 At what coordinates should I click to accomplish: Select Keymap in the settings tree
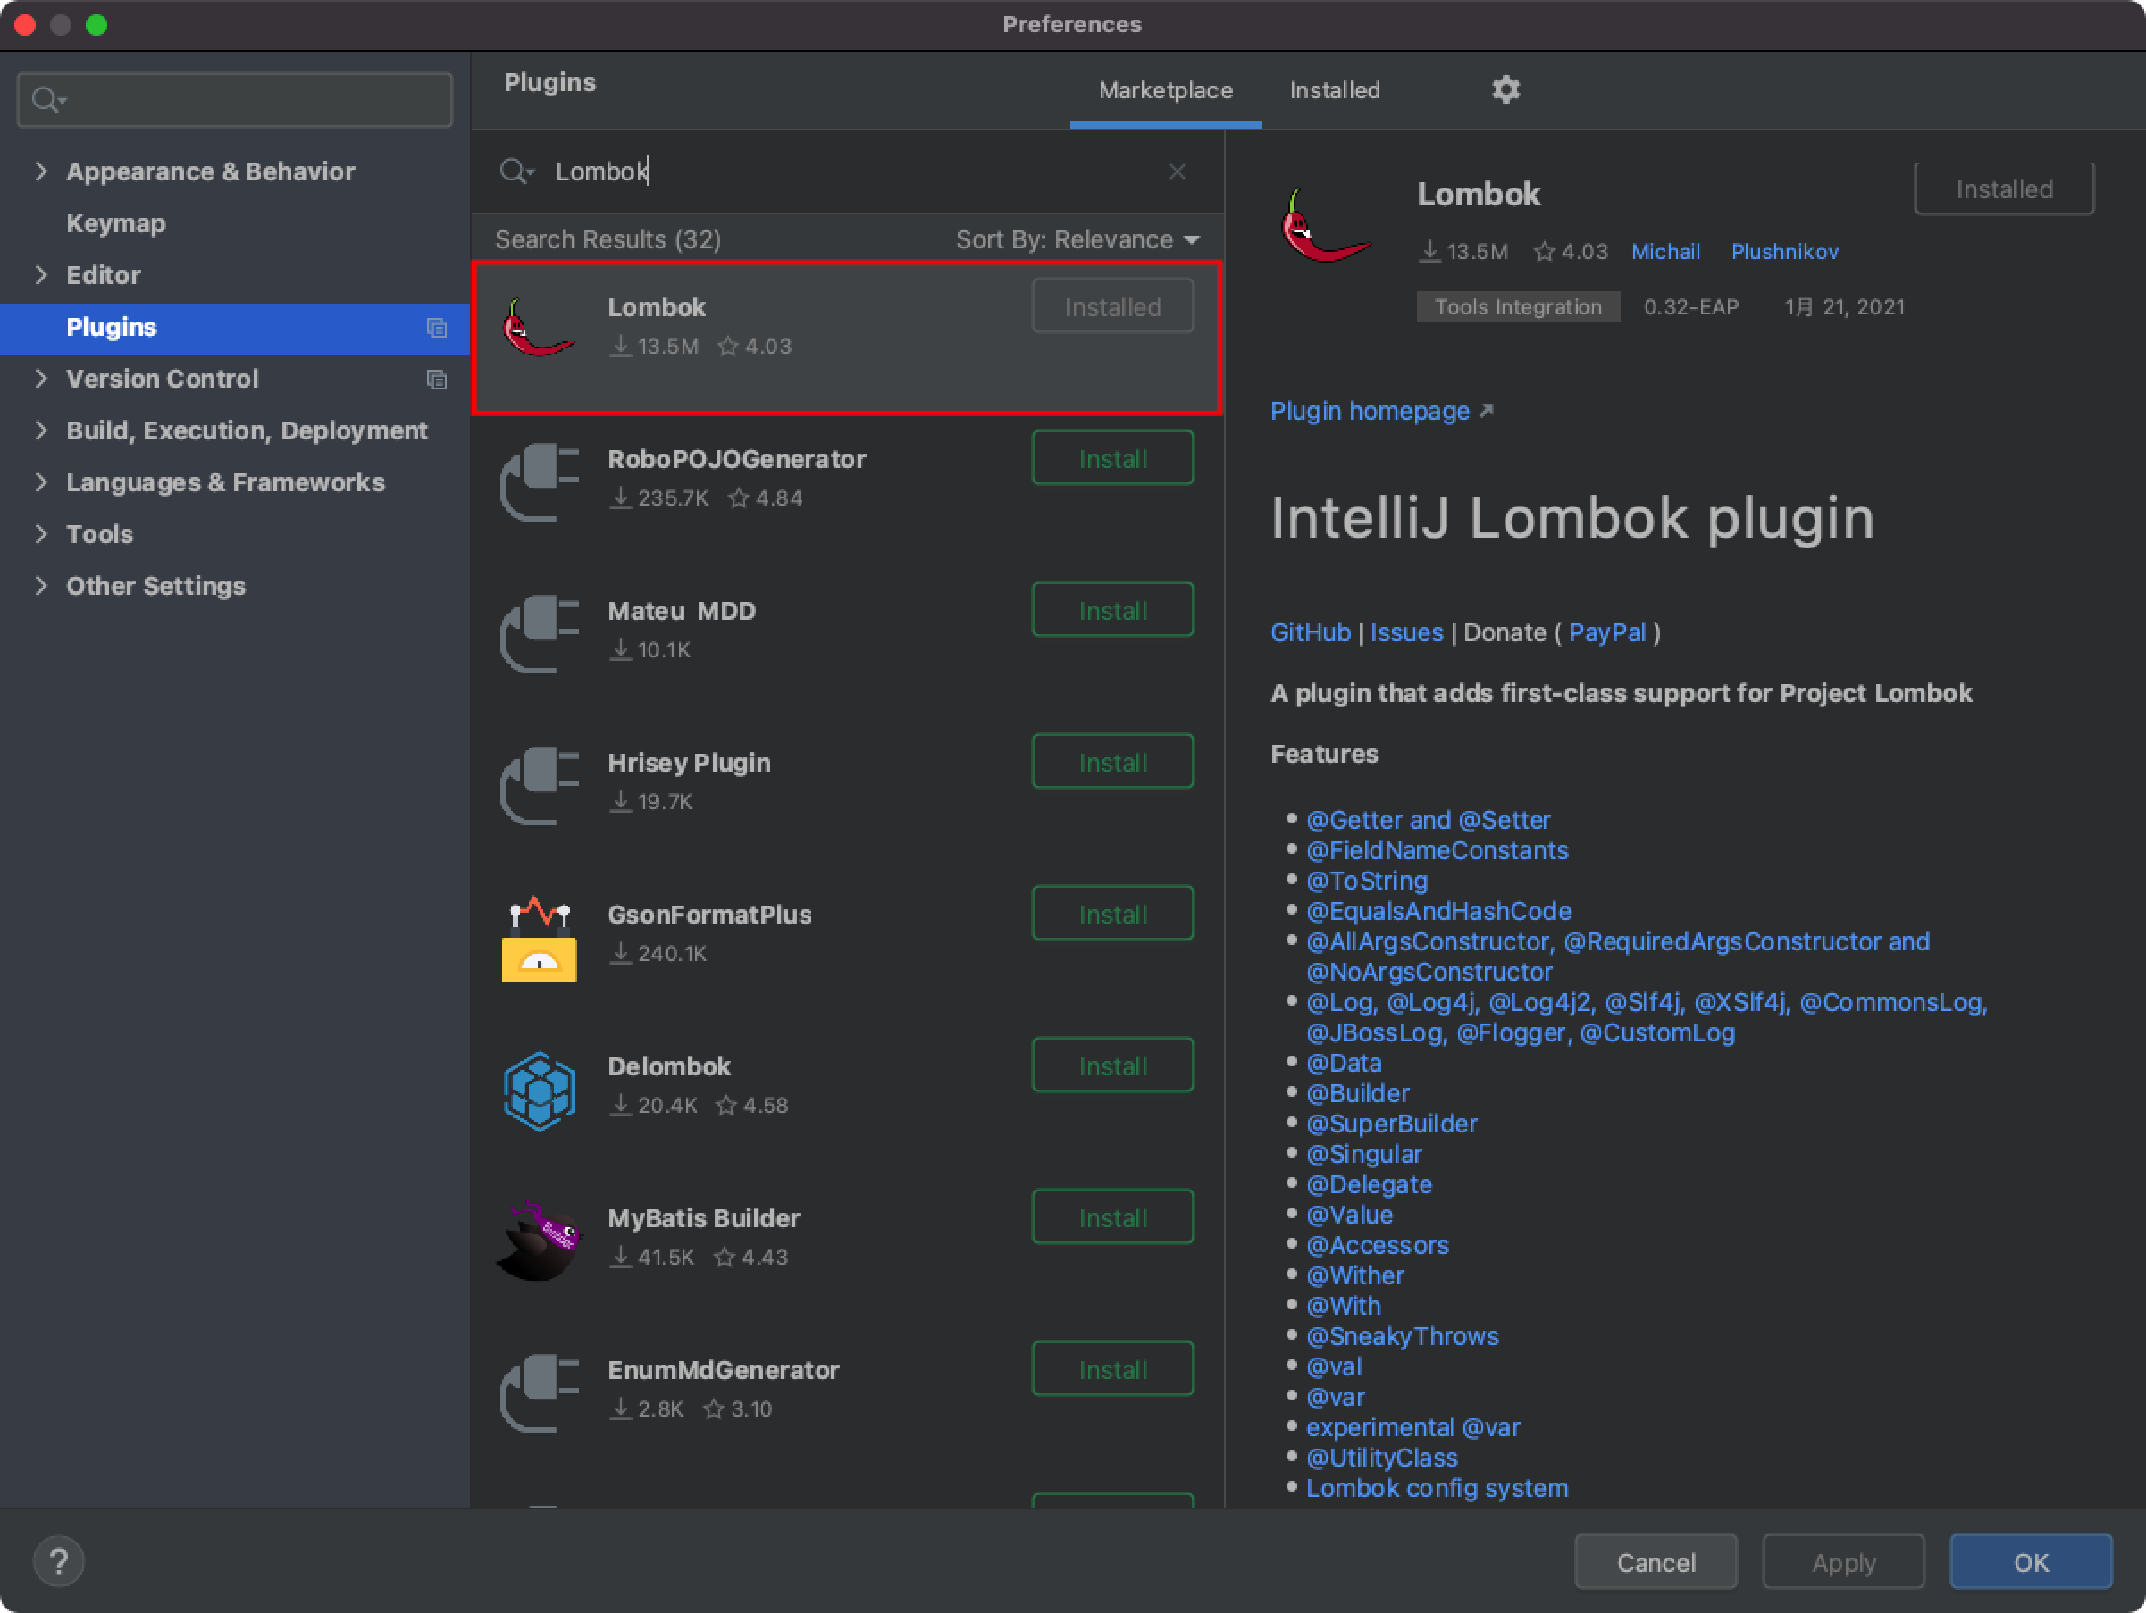tap(115, 224)
